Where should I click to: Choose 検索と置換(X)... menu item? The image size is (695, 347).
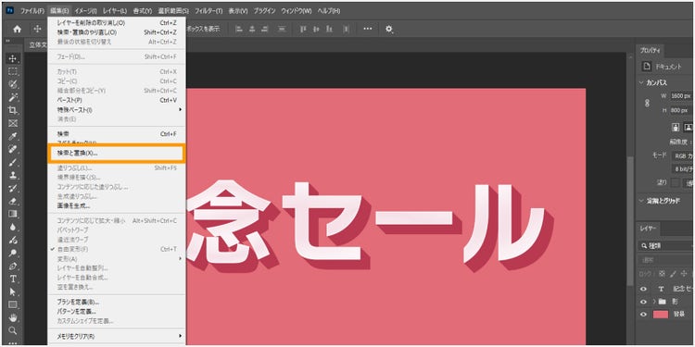(x=117, y=153)
